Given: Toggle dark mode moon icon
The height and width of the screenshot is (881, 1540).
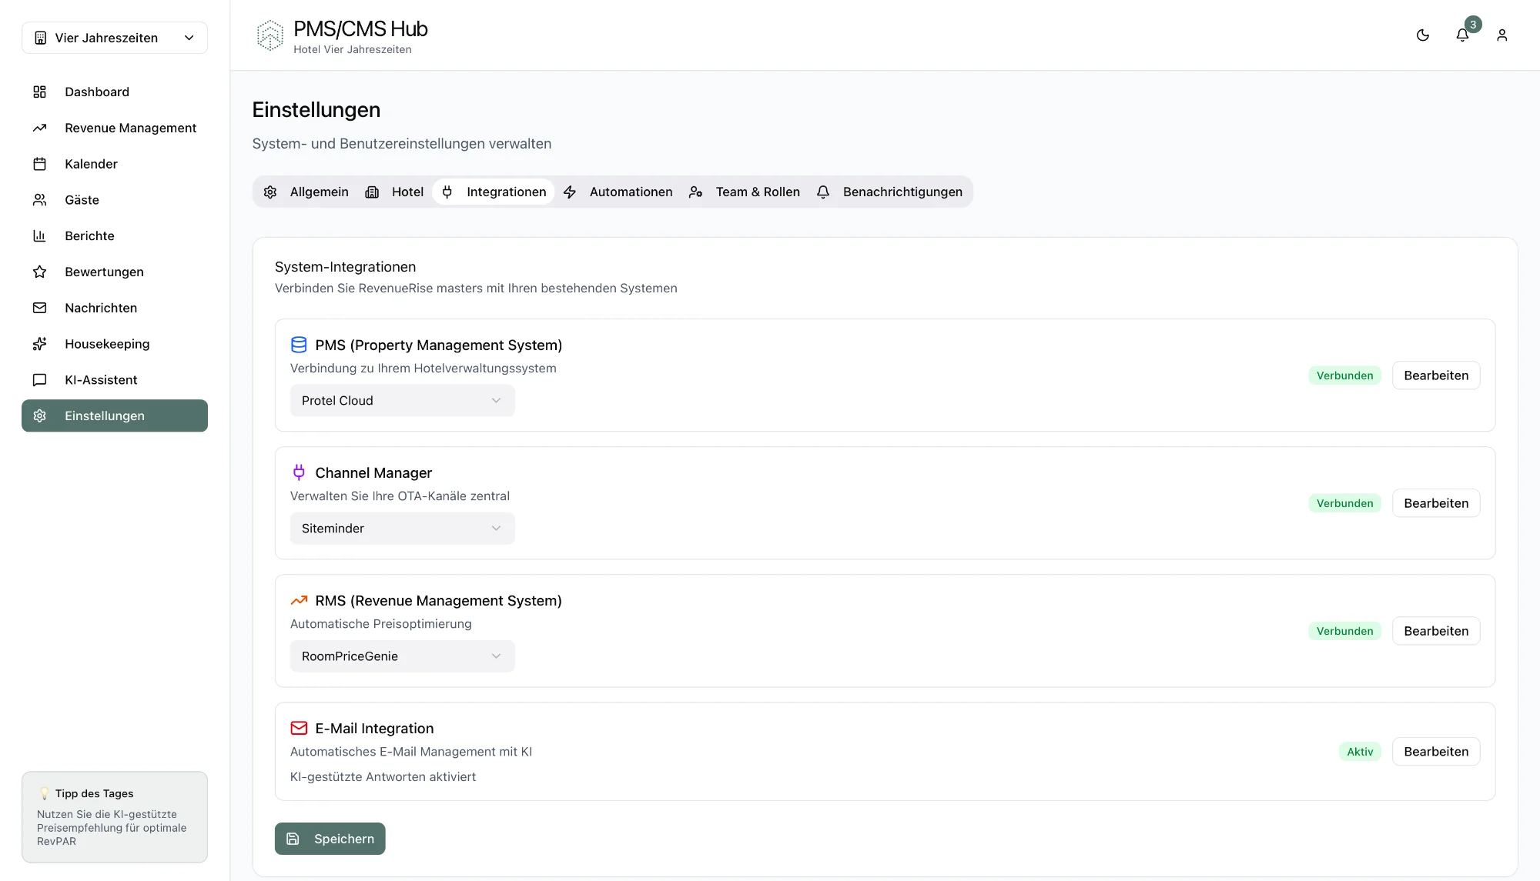Looking at the screenshot, I should click(1422, 35).
